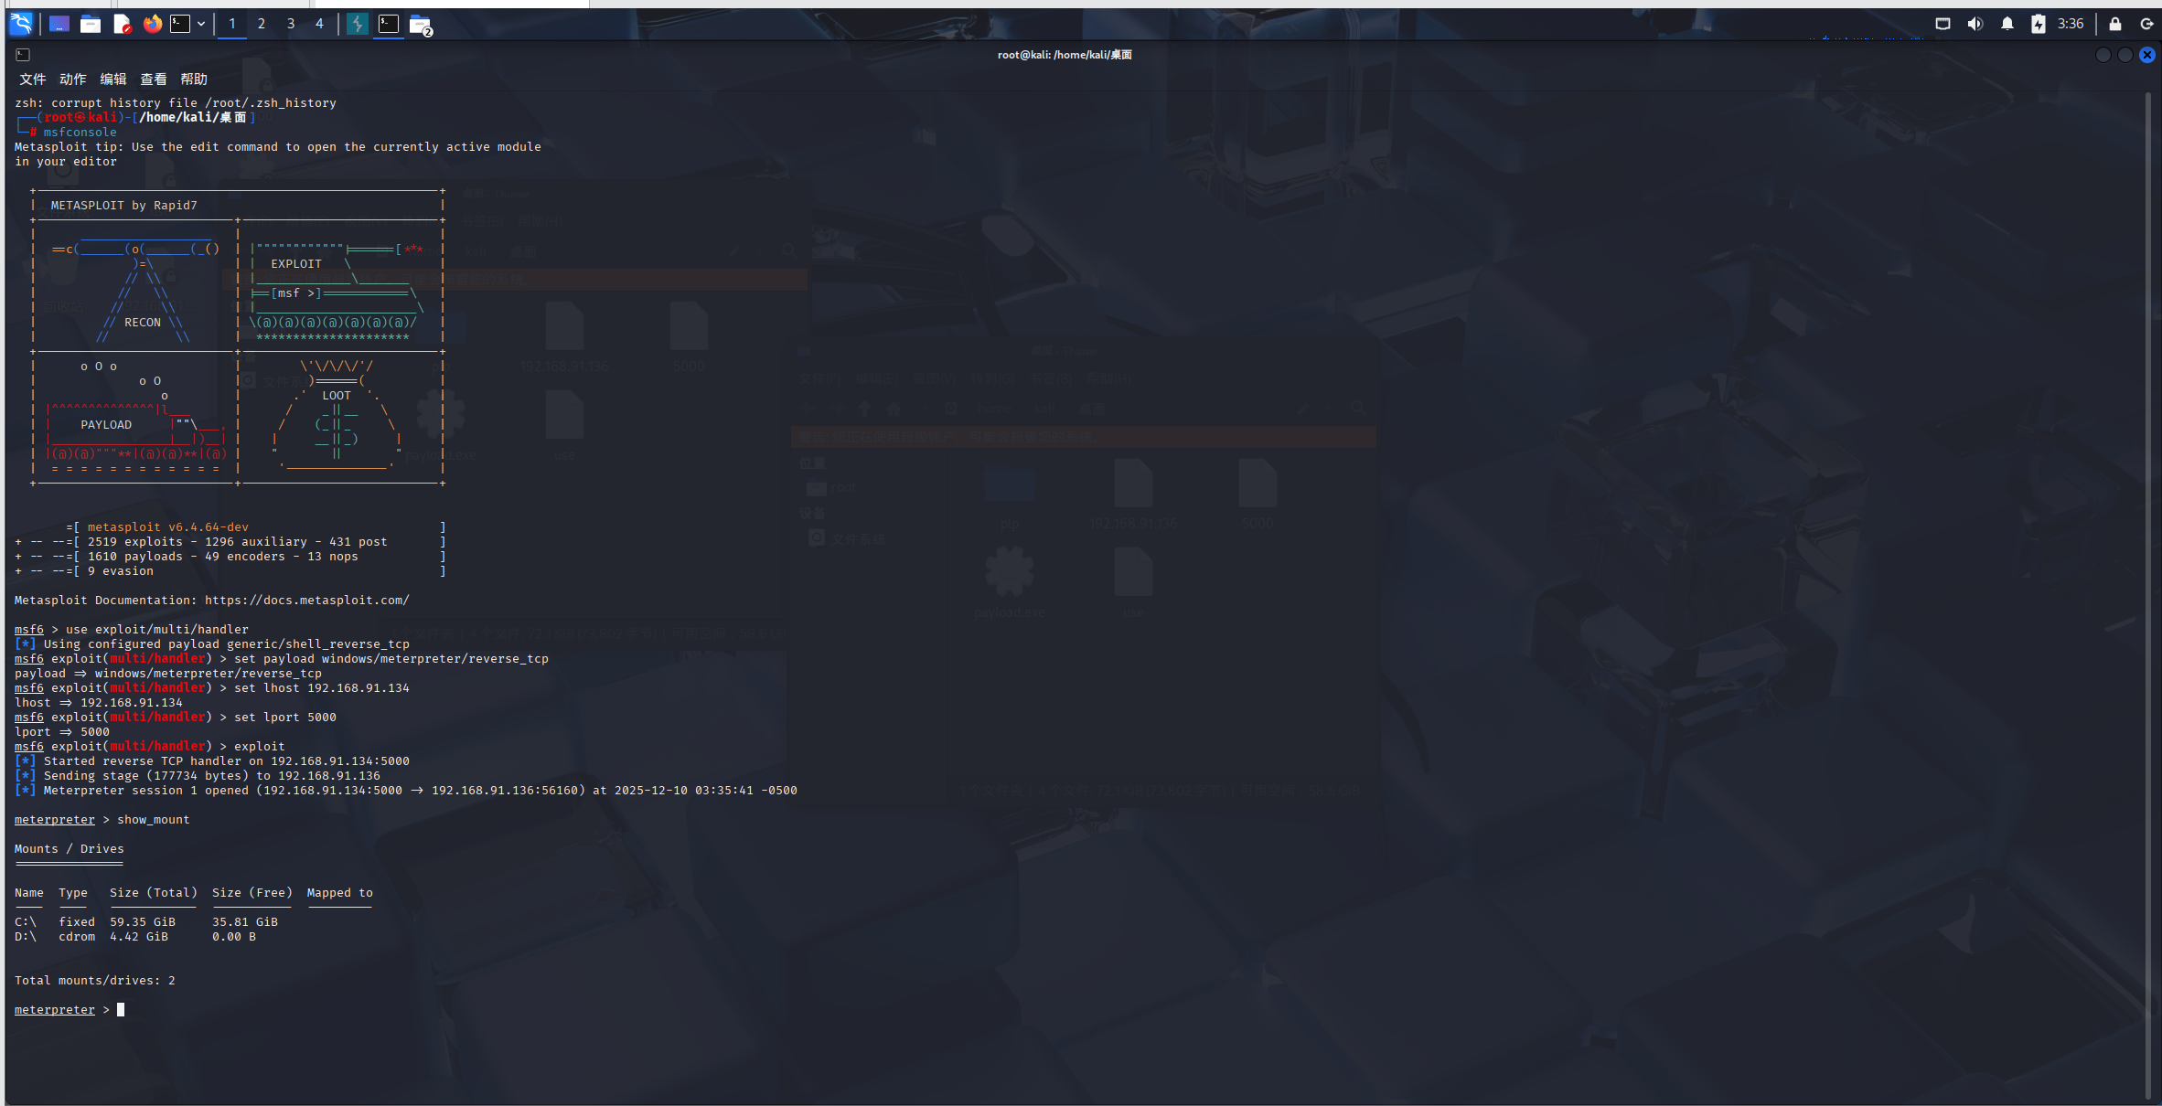
Task: Open the Kali dragon applications menu
Action: pyautogui.click(x=21, y=24)
